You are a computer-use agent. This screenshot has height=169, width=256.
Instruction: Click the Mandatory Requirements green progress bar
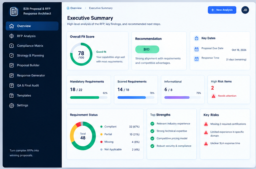(89, 97)
